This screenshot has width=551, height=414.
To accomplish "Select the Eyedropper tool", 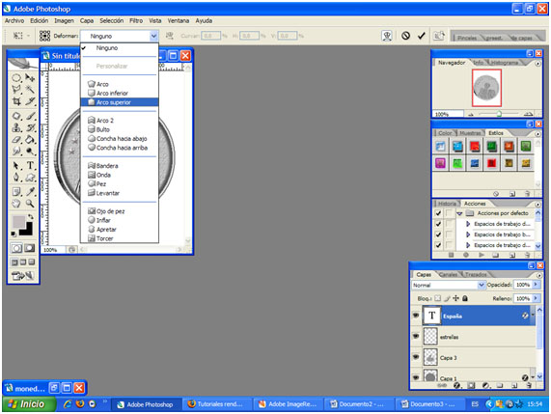I will 30,191.
